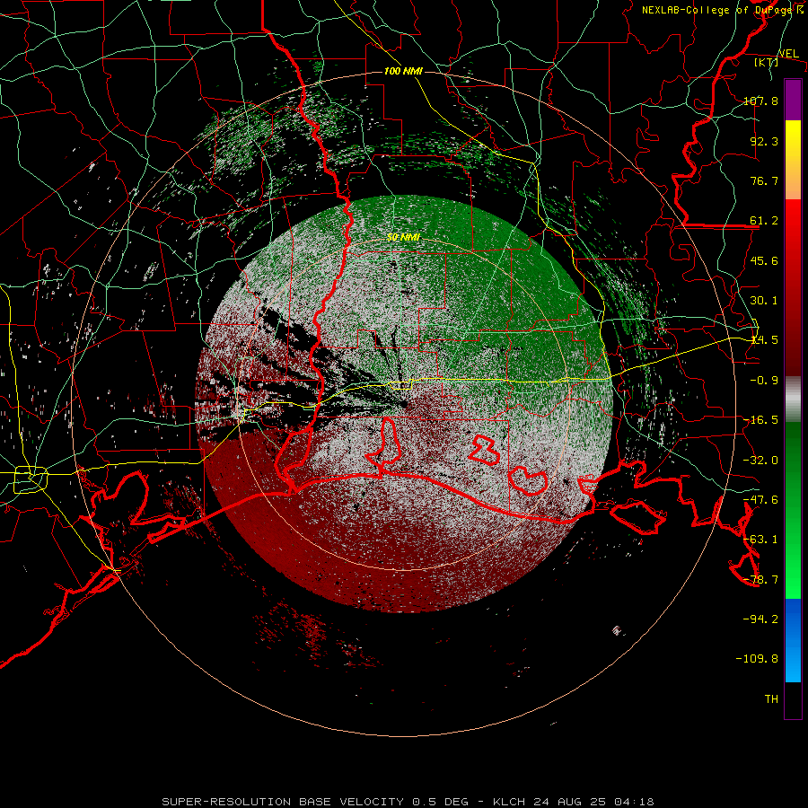Click the TH threshold legend label

(x=771, y=698)
